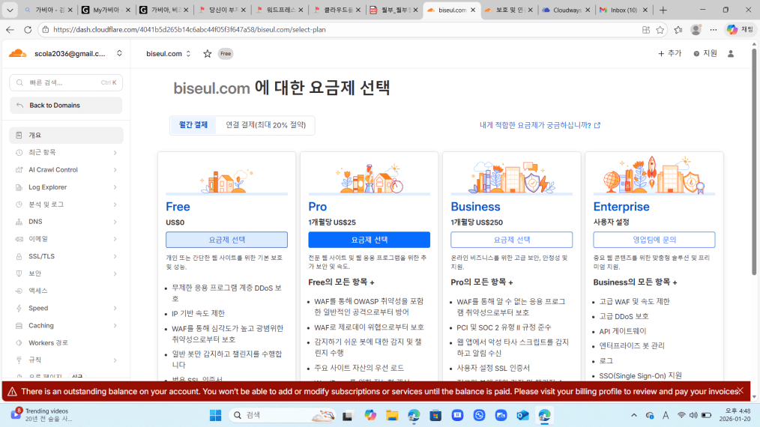Screen dimensions: 760x427
Task: Open the account switcher dropdown
Action: pyautogui.click(x=119, y=54)
